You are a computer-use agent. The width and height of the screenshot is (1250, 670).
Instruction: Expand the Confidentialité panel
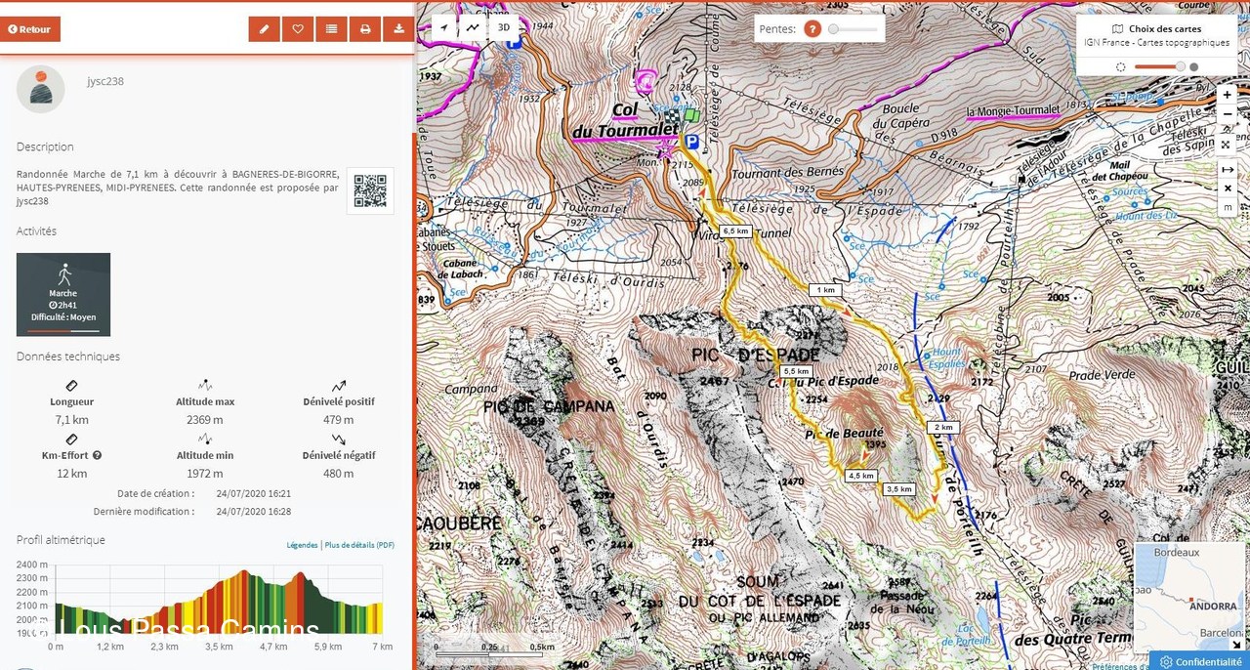coord(1200,661)
